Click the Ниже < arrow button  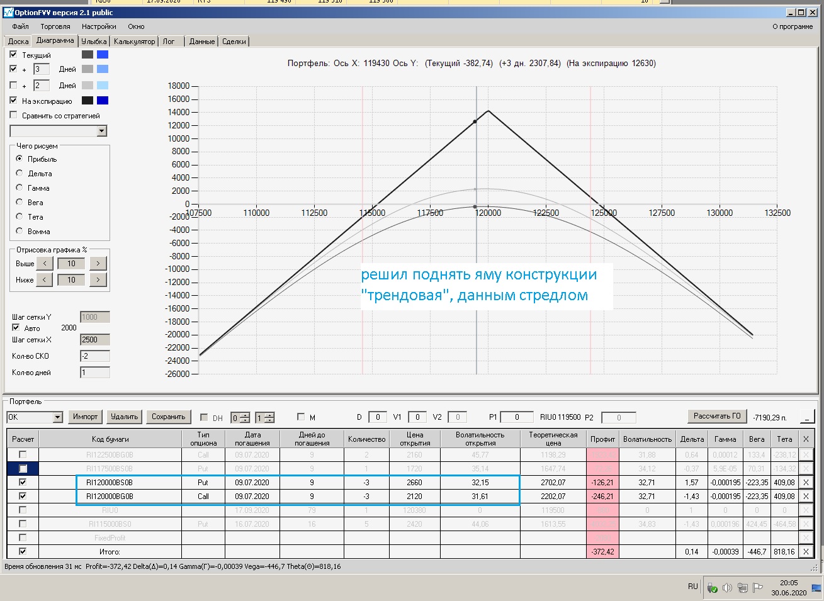click(x=44, y=280)
